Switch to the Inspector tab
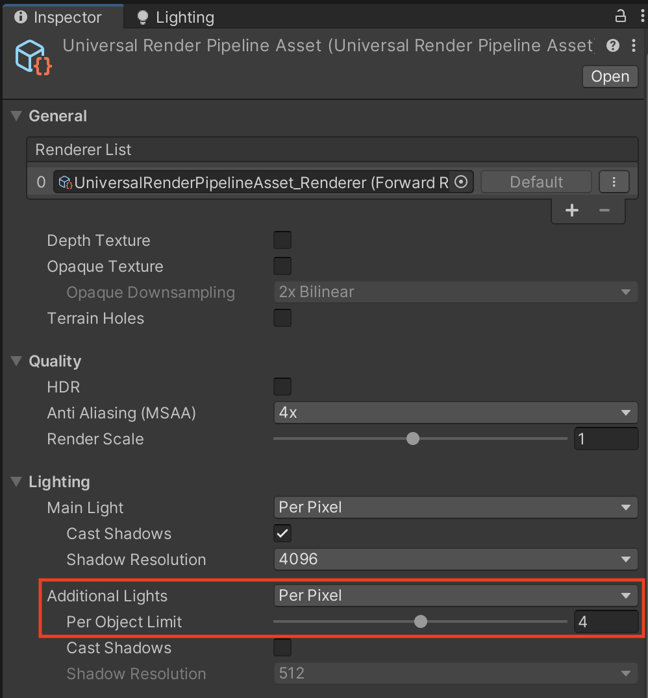 click(62, 18)
